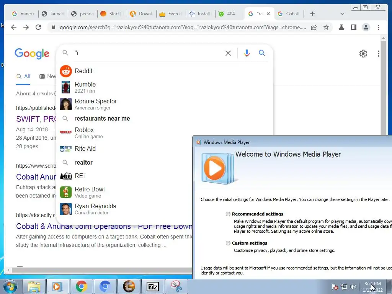
Task: Choose the Rumble 2021 film suggestion
Action: click(x=165, y=87)
